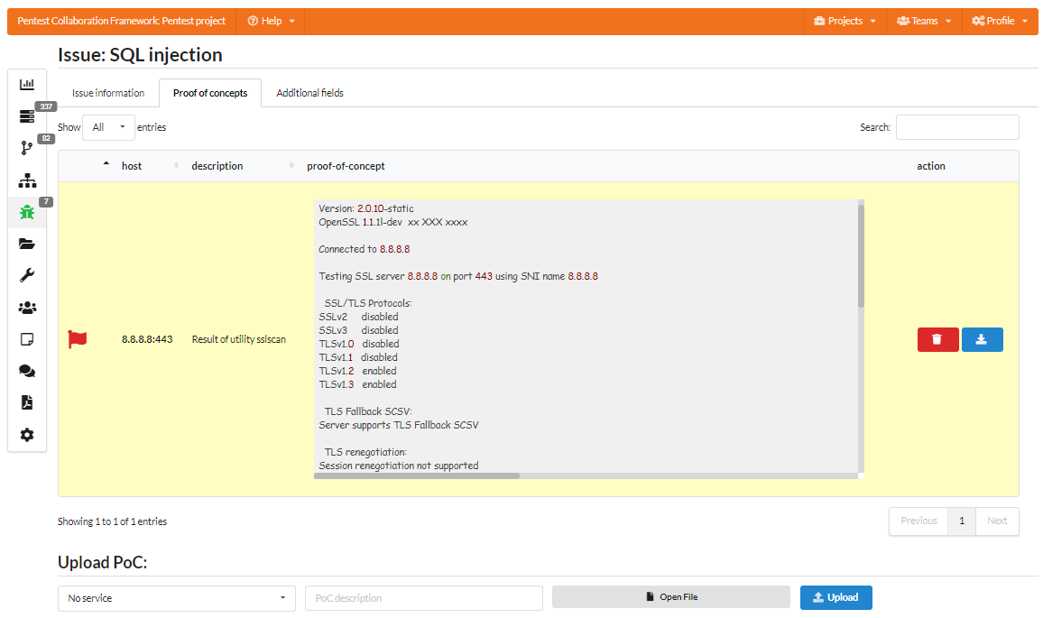Click into the Search field
This screenshot has height=618, width=1043.
957,127
